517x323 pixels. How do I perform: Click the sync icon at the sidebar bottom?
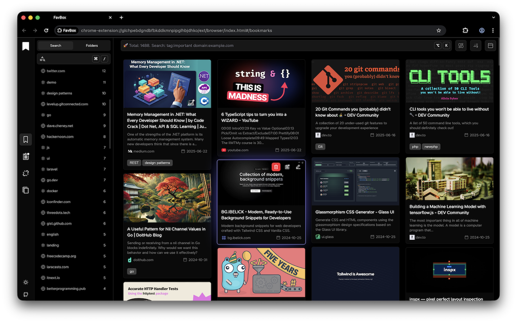(25, 294)
